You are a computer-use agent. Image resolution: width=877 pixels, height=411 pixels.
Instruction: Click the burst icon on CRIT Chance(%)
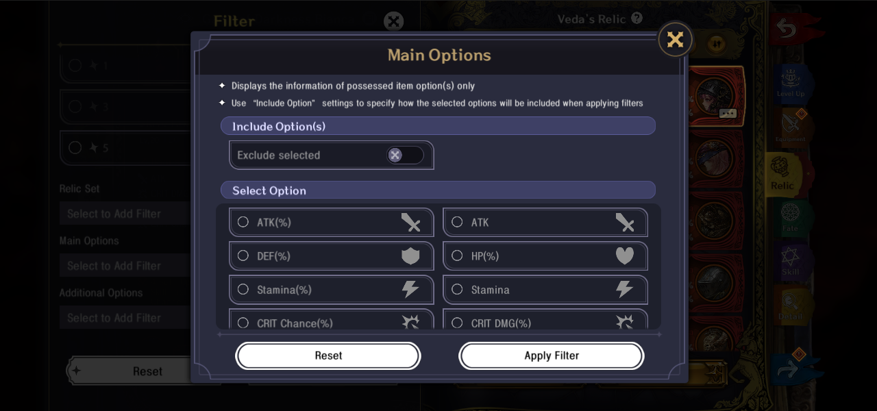click(x=410, y=322)
